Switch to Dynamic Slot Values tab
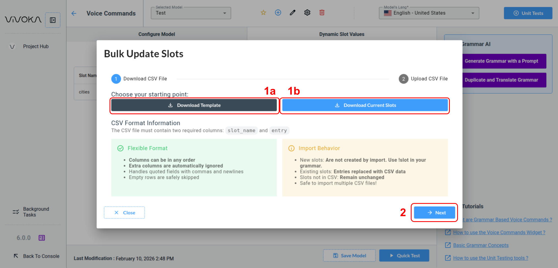Viewport: 558px width, 268px height. click(x=341, y=34)
